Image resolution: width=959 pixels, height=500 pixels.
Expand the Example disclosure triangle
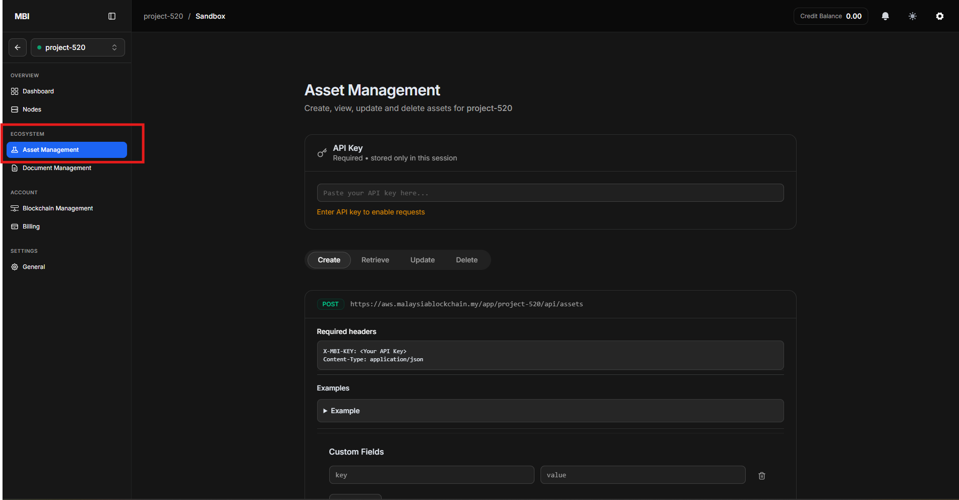click(x=325, y=411)
